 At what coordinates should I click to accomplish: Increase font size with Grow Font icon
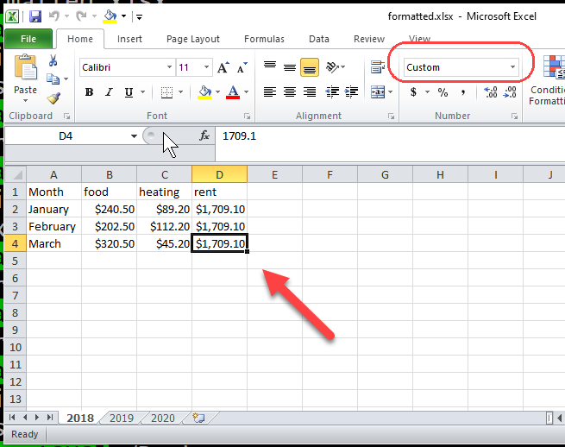(x=223, y=67)
